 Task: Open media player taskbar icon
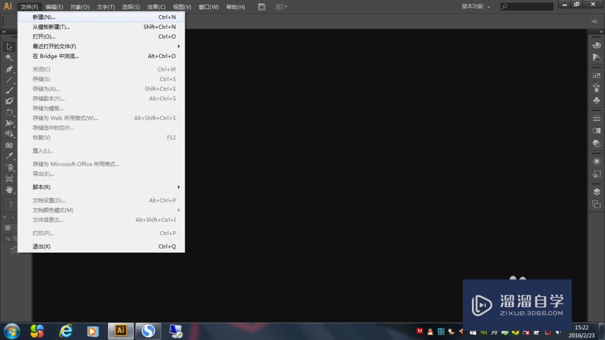tap(93, 331)
